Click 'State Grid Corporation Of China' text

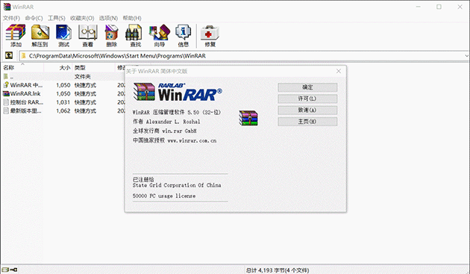[x=177, y=185]
